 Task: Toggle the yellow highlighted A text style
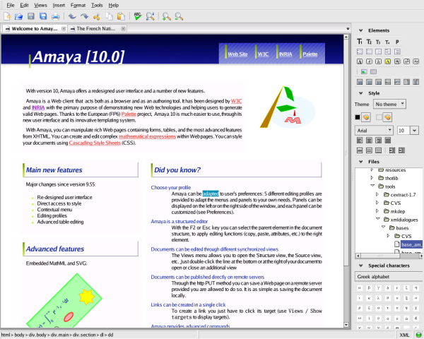tap(387, 61)
